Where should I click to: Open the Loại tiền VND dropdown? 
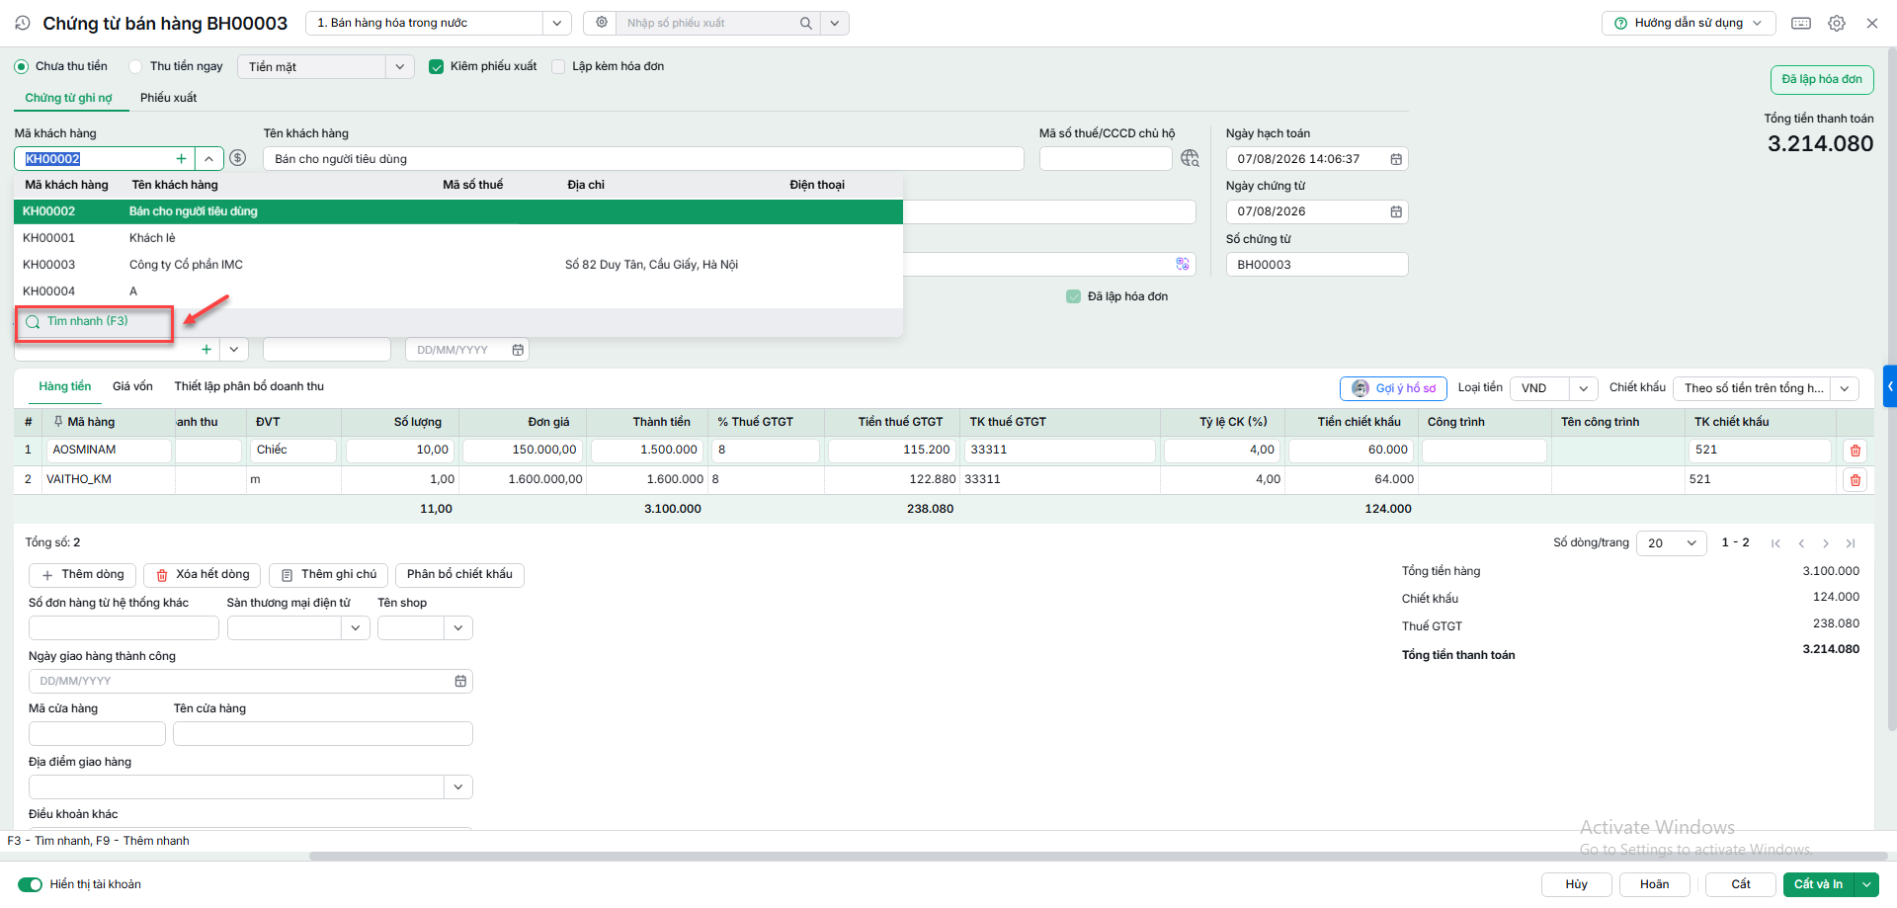pos(1584,388)
